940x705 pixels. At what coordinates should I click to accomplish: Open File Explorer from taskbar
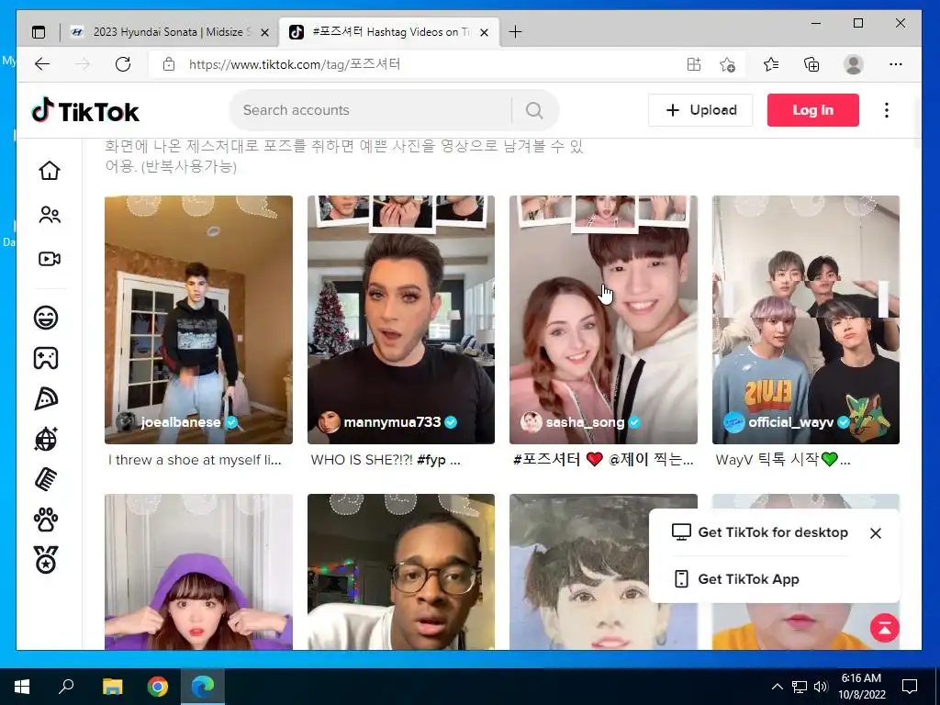pyautogui.click(x=112, y=687)
